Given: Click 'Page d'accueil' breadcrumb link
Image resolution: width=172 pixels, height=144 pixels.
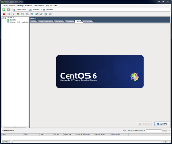Looking at the screenshot, I should (x=21, y=10).
